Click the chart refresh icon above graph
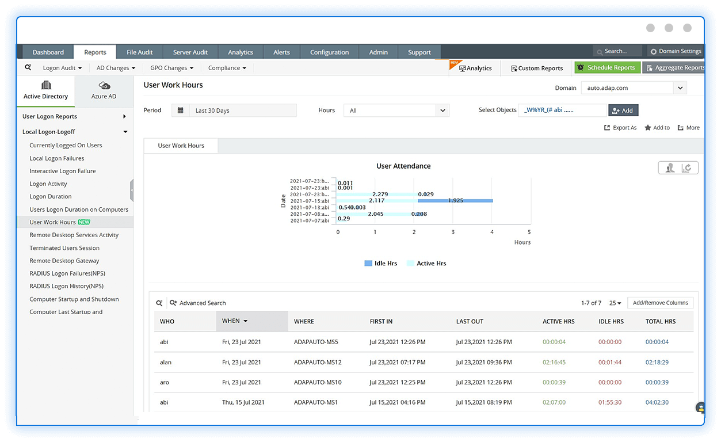 [687, 167]
